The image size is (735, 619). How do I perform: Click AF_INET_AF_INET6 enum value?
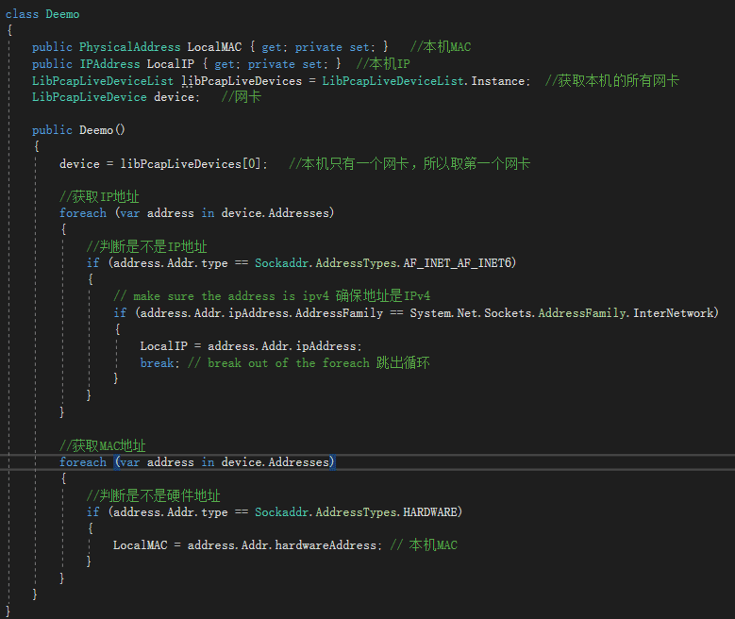457,262
